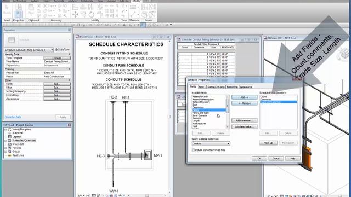
Task: Select Manufacturer in available fields list
Action: point(199,124)
